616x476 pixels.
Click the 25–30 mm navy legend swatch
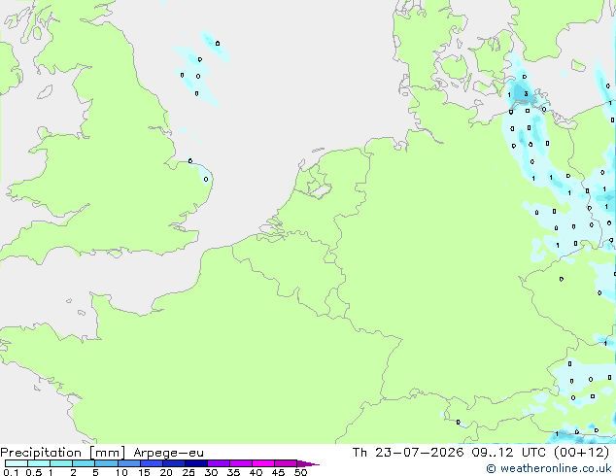(196, 463)
